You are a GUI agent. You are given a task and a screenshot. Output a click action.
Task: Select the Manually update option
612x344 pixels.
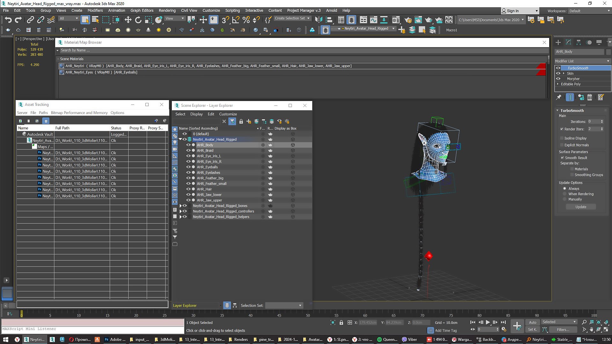tap(565, 199)
